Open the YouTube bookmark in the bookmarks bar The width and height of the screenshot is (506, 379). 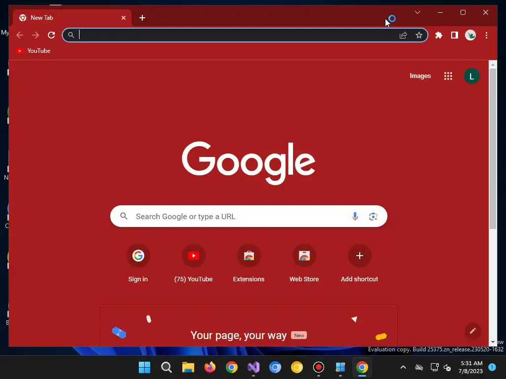(34, 51)
